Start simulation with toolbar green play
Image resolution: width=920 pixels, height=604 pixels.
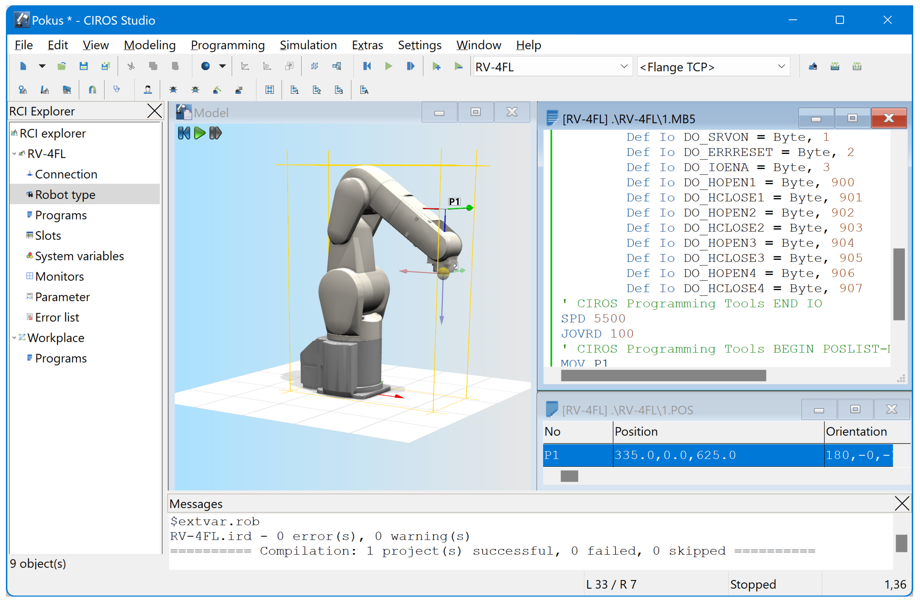coord(388,67)
